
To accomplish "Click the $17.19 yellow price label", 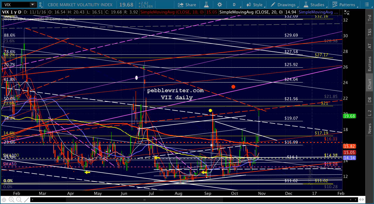I will click(322, 133).
